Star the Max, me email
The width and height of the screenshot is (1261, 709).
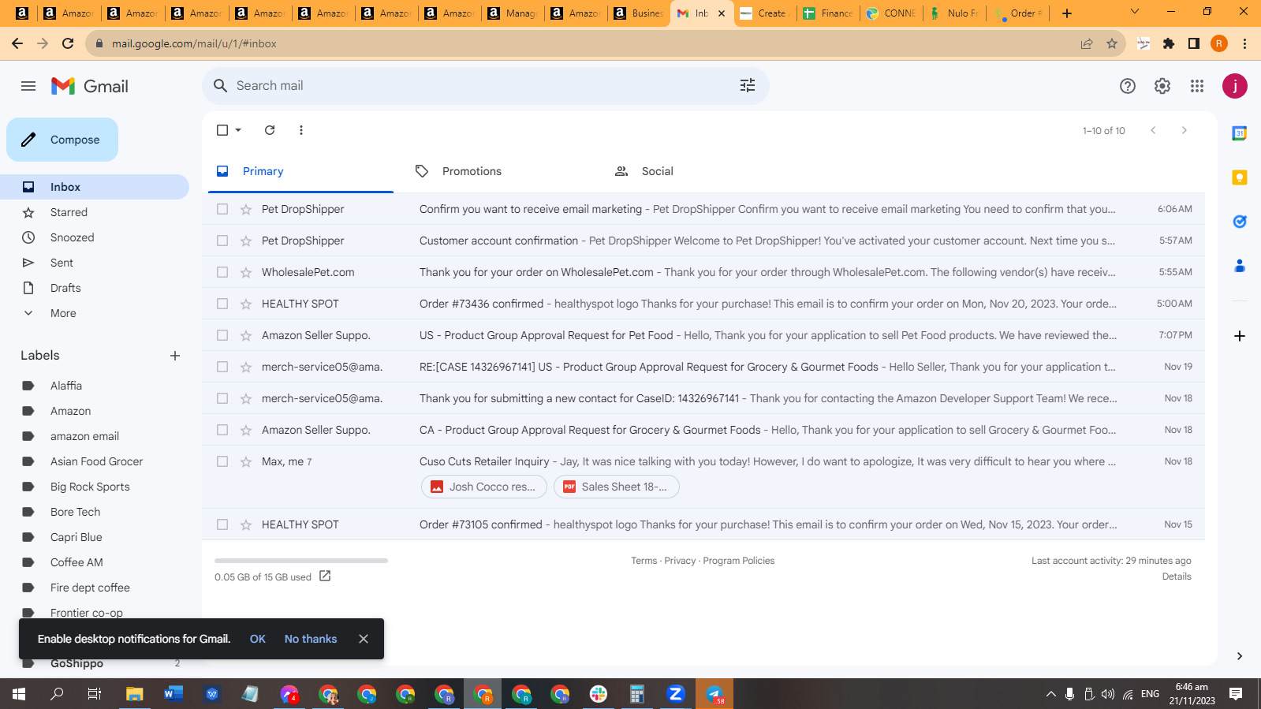pos(246,461)
